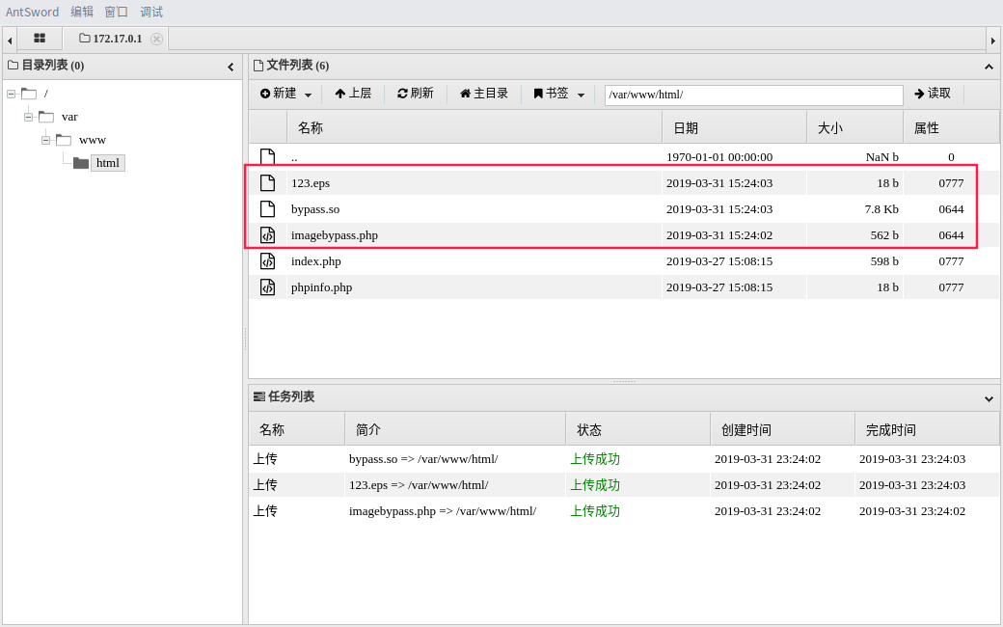Image resolution: width=1003 pixels, height=627 pixels.
Task: Open the shell overview grid icon
Action: point(40,39)
